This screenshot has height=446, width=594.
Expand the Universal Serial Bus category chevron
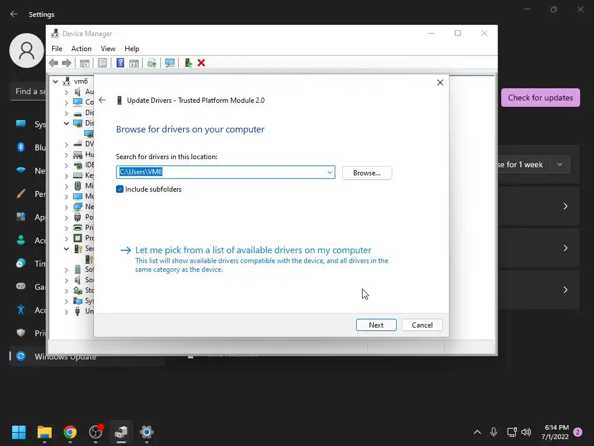[66, 312]
